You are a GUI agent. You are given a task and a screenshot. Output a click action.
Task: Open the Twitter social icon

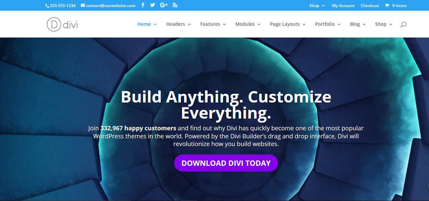153,5
